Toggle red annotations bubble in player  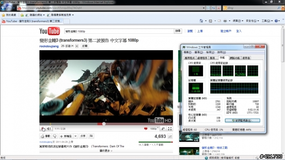(146, 128)
